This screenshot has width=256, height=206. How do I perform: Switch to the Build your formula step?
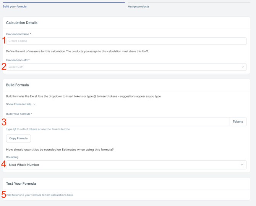pyautogui.click(x=15, y=6)
